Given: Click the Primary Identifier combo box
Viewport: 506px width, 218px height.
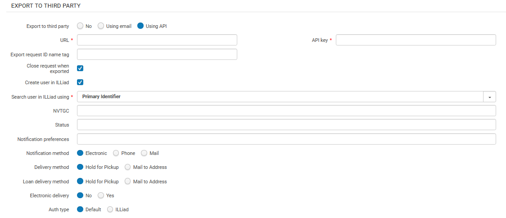Looking at the screenshot, I should tap(280, 97).
